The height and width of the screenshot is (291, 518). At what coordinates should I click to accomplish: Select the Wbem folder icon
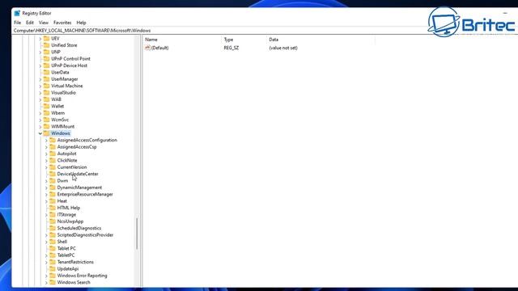[47, 113]
